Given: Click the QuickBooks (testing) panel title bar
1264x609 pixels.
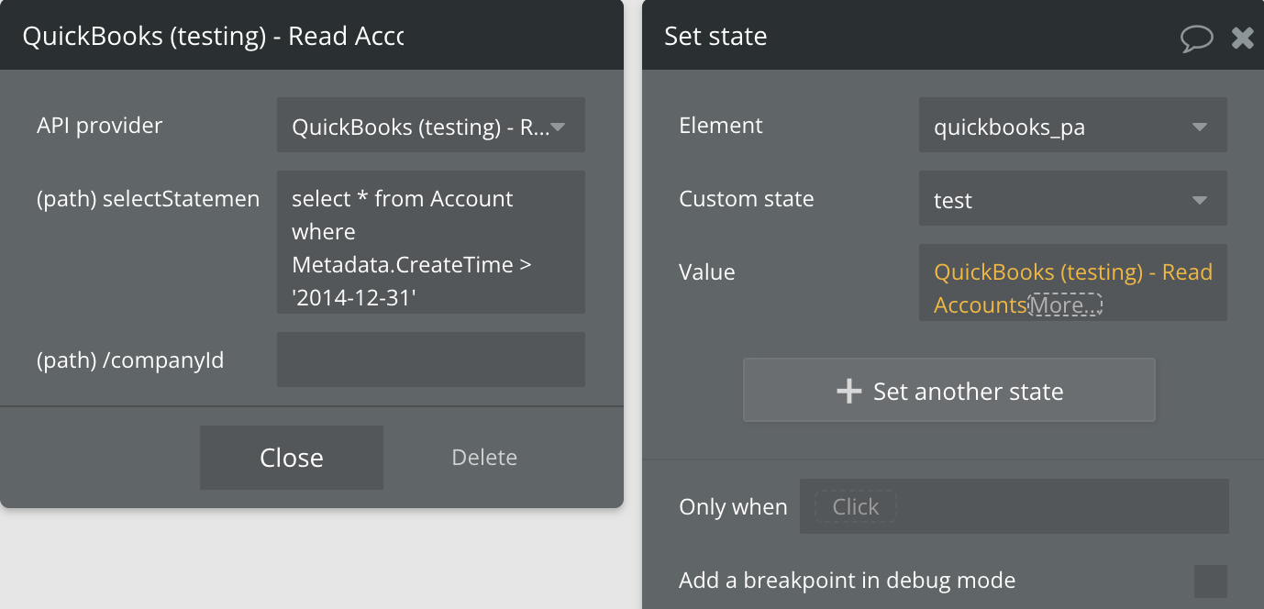Looking at the screenshot, I should tap(213, 37).
